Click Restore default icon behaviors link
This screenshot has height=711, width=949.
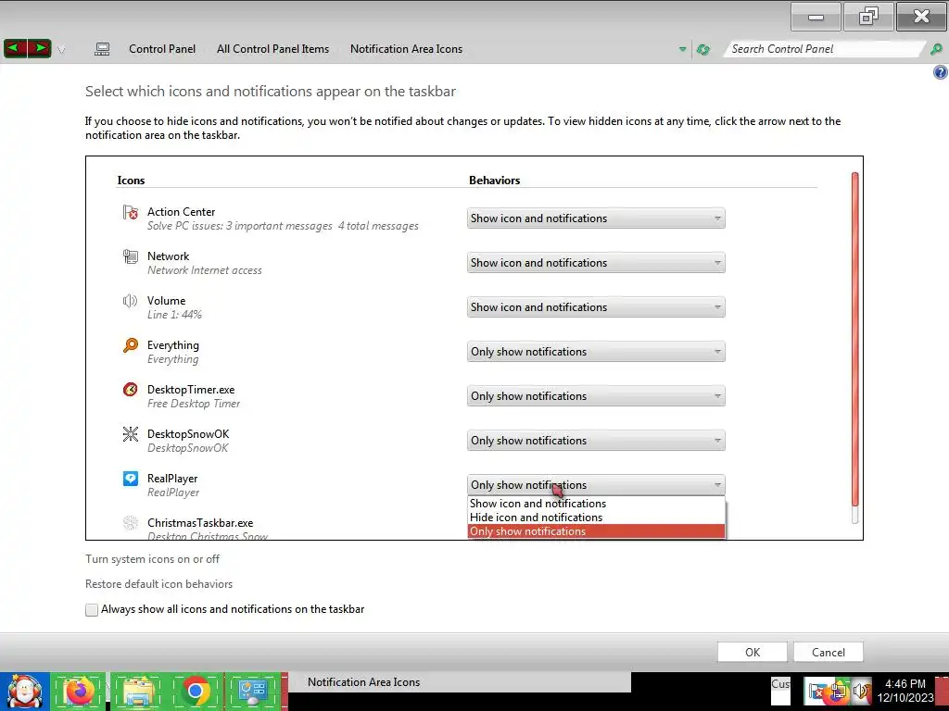159,584
